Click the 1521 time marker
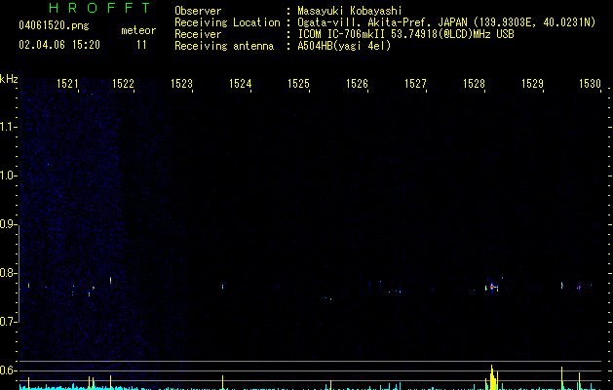This screenshot has height=390, width=613. click(67, 84)
